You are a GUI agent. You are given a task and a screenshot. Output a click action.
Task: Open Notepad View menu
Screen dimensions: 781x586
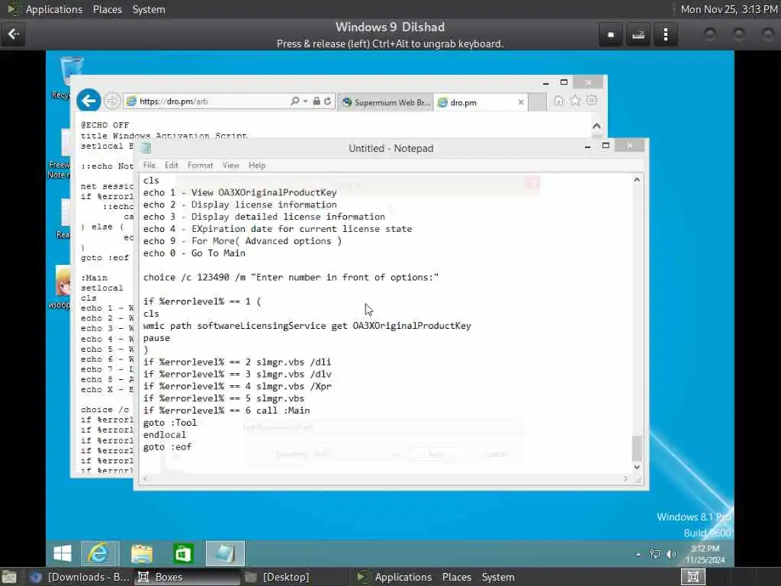230,166
